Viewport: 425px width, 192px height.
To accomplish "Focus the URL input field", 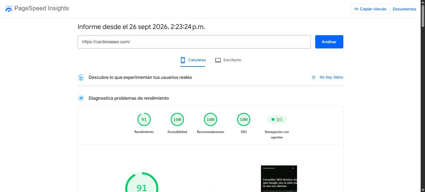I will (194, 42).
